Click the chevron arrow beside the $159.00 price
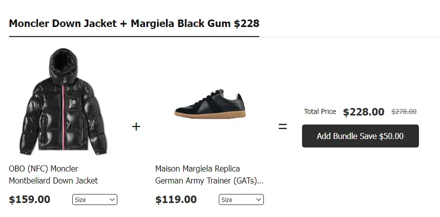This screenshot has height=217, width=440. [x=112, y=199]
